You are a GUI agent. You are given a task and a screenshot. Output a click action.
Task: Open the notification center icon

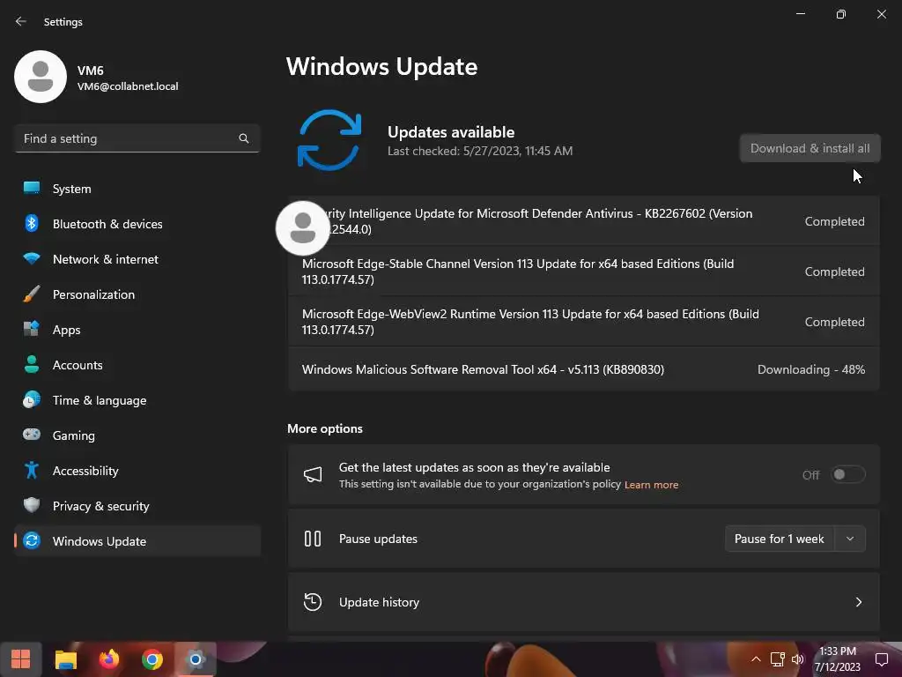tap(881, 659)
